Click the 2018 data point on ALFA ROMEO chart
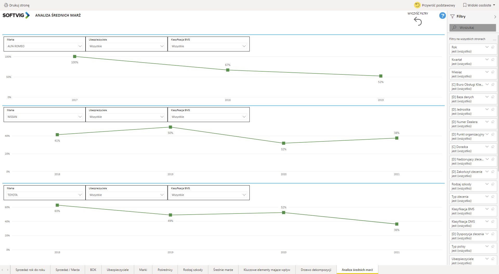The width and height of the screenshot is (499, 274). 228,70
